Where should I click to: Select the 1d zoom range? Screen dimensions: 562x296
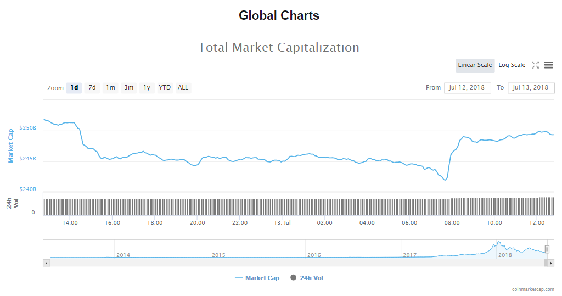coord(74,88)
